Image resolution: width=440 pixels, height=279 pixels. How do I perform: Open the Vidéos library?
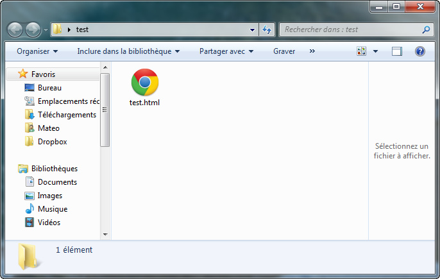(x=49, y=223)
